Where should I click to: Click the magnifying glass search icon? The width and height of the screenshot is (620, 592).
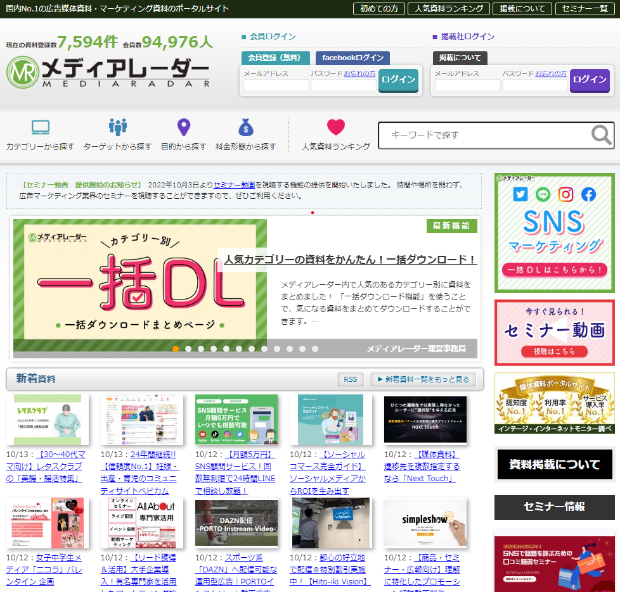601,135
